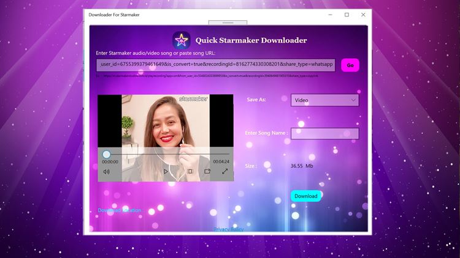Mute the video with the volume icon
Image resolution: width=460 pixels, height=258 pixels.
point(107,172)
